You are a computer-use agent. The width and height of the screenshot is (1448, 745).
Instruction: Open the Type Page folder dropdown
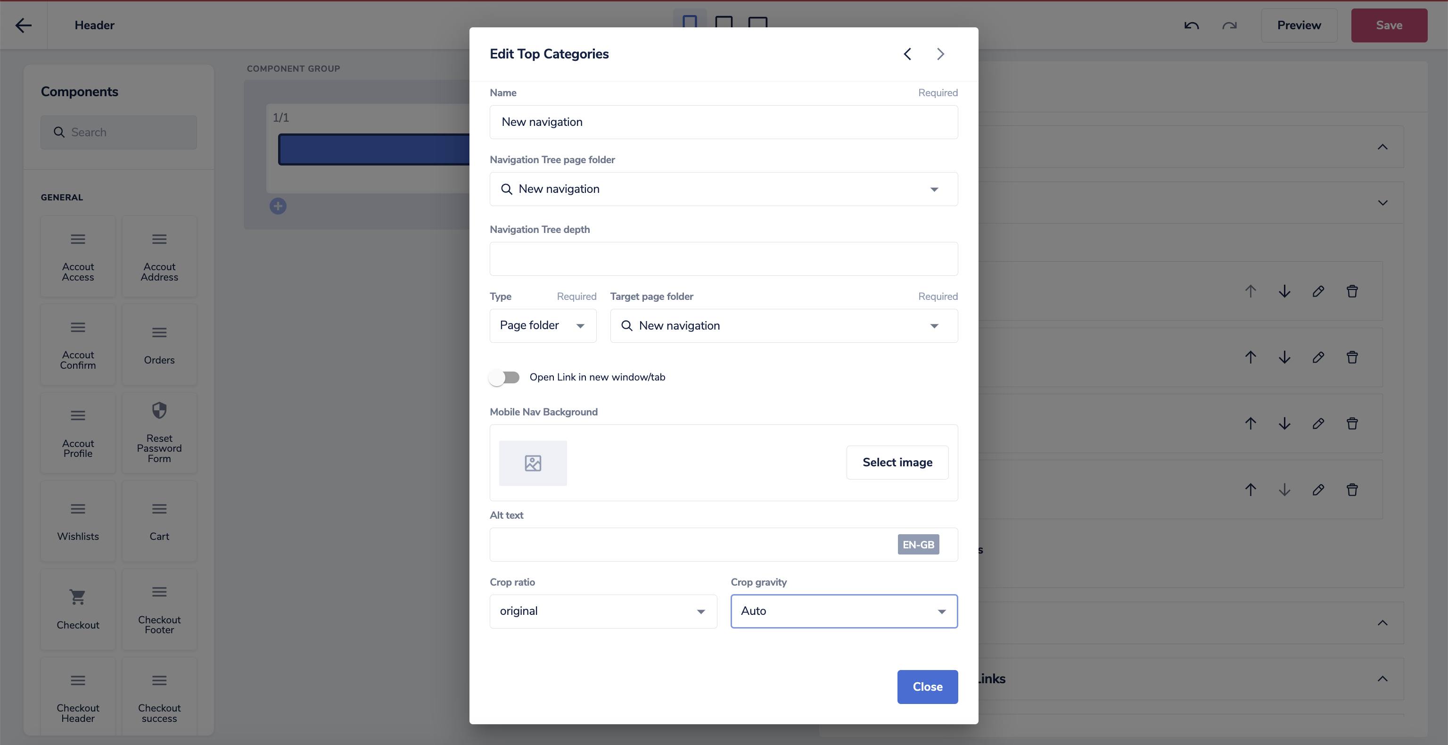click(543, 325)
